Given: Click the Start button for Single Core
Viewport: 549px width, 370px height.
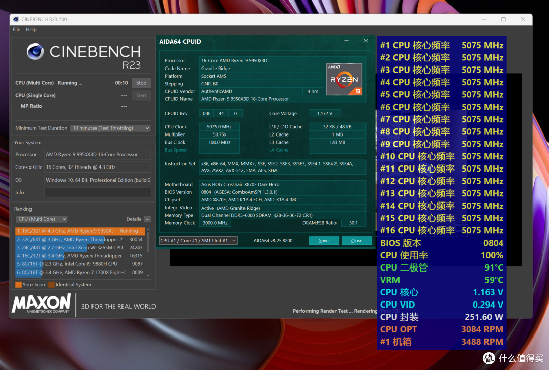Looking at the screenshot, I should point(141,95).
